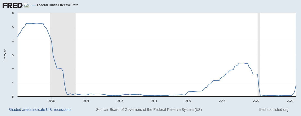The image size is (301, 116).
Task: Click the blue legend line swatch
Action: tap(34, 5)
